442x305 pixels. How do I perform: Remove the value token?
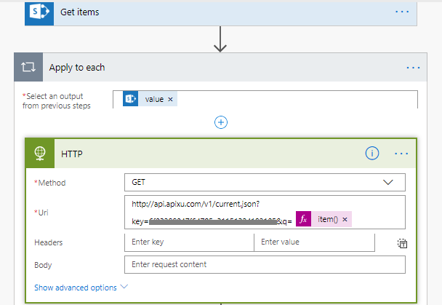coord(170,99)
